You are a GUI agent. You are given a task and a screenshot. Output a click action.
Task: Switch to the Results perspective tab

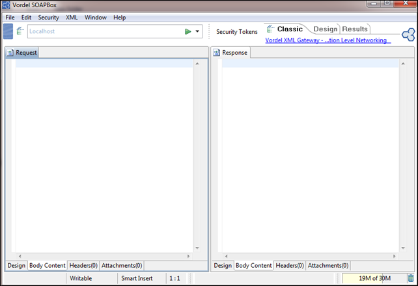355,29
